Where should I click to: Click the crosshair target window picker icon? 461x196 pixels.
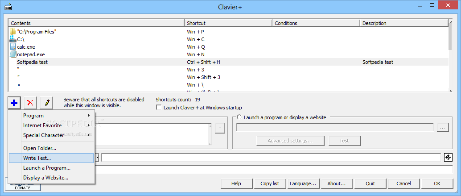[x=448, y=158]
